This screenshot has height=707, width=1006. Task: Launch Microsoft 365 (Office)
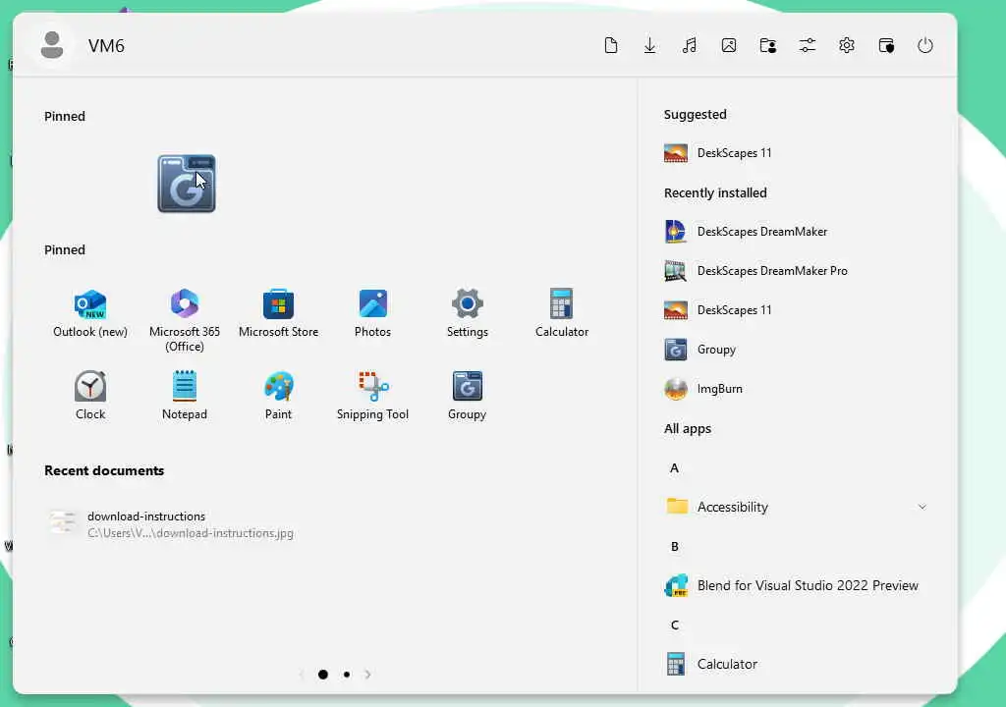point(185,320)
